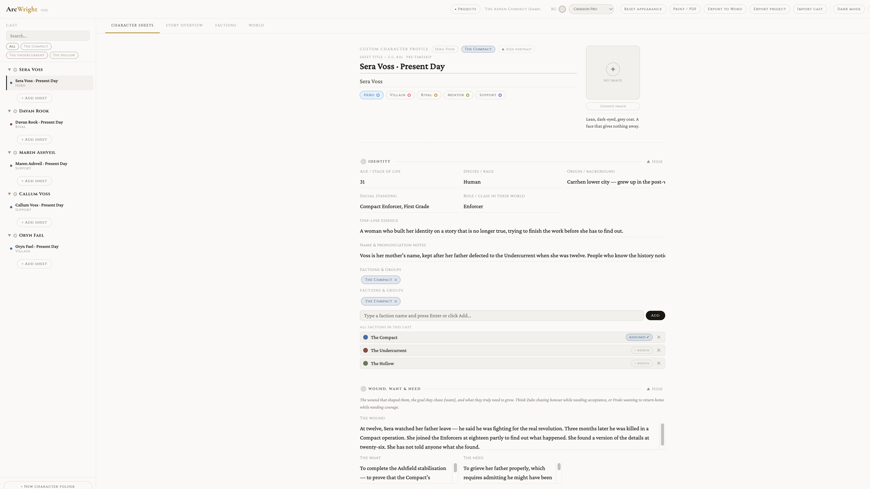Screen dimensions: 870x489
Task: Click circle icon beside Davan Rook folder
Action: pyautogui.click(x=15, y=111)
